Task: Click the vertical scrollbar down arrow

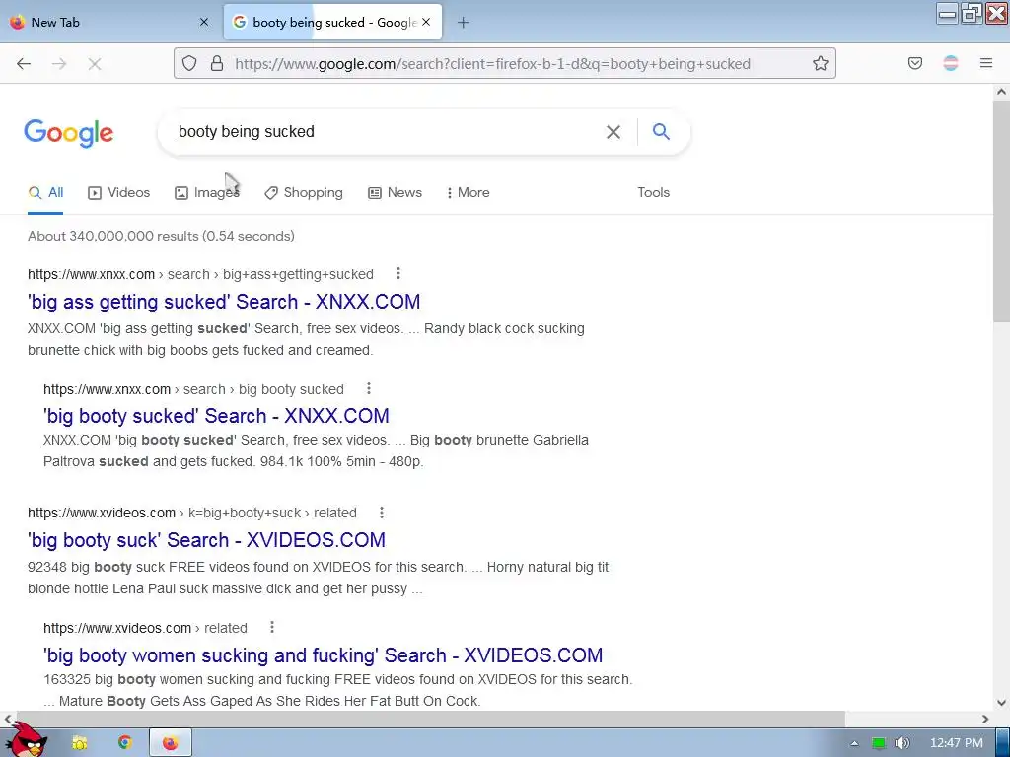Action: coord(1001,703)
